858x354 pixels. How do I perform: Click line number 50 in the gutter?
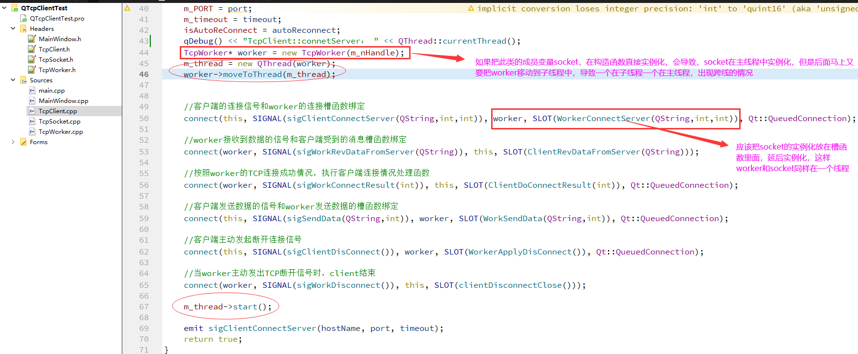[x=144, y=118]
